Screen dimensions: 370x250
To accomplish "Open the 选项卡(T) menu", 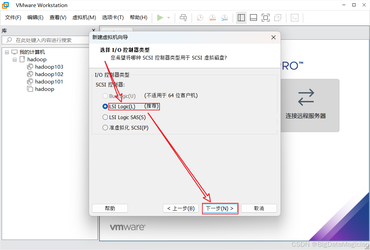I will tap(113, 17).
